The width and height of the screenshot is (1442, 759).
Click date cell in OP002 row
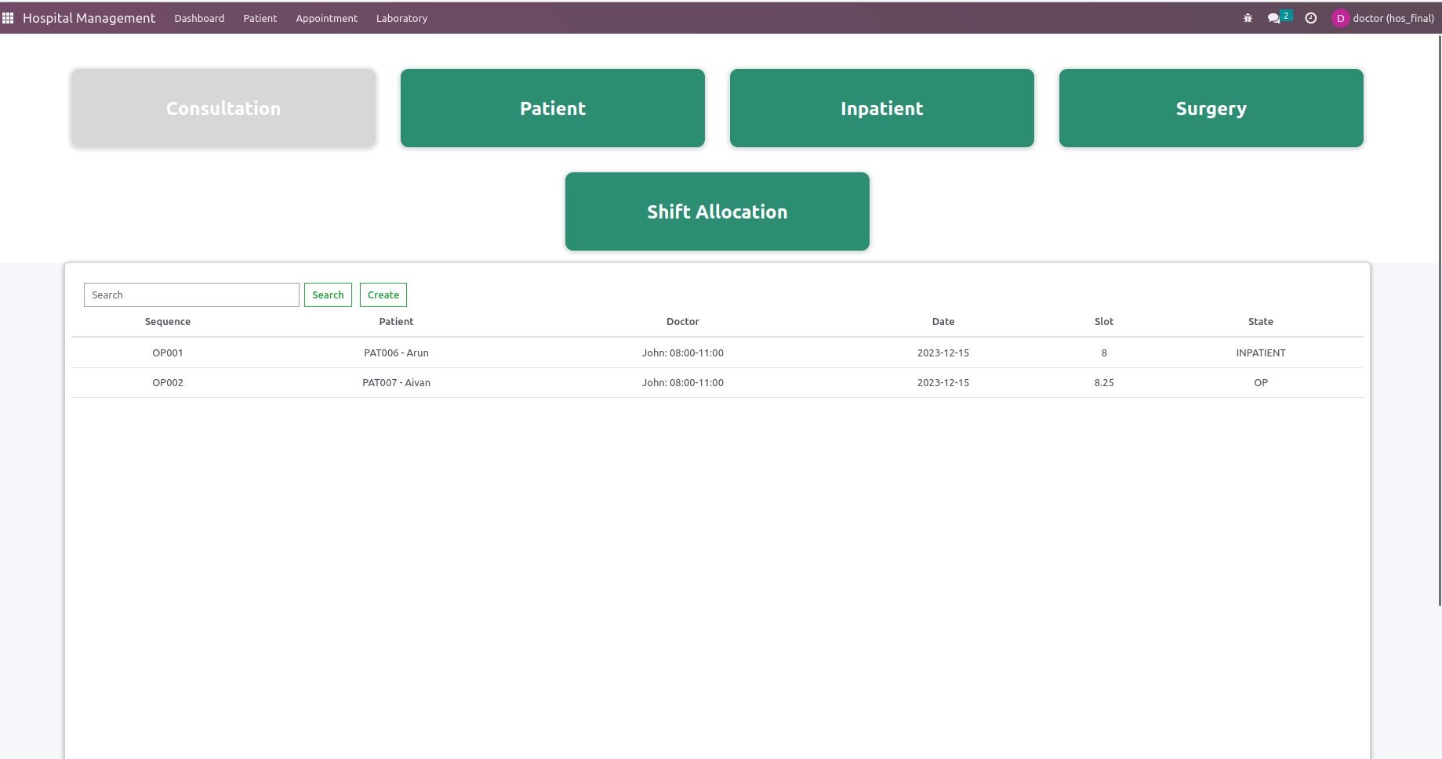943,382
